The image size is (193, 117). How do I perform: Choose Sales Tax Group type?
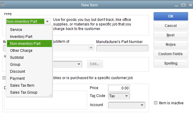coord(29,92)
